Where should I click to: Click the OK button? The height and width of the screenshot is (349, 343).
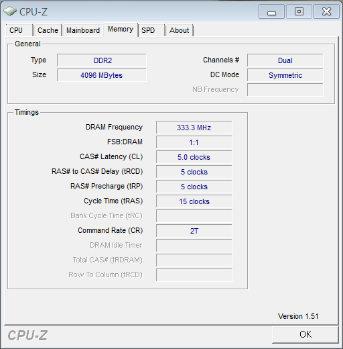tap(305, 334)
